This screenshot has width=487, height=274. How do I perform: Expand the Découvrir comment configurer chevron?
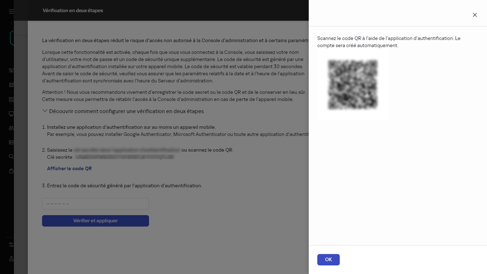click(45, 111)
